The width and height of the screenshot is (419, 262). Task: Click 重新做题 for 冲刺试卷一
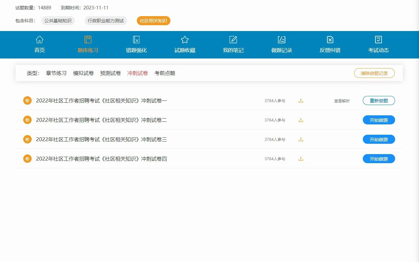(379, 100)
